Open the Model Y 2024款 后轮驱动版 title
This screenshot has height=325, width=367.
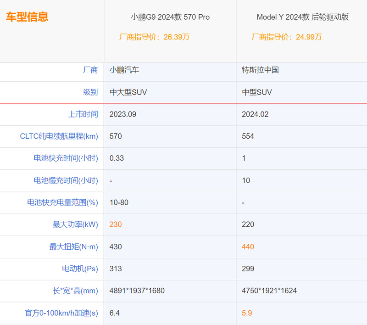(x=302, y=17)
